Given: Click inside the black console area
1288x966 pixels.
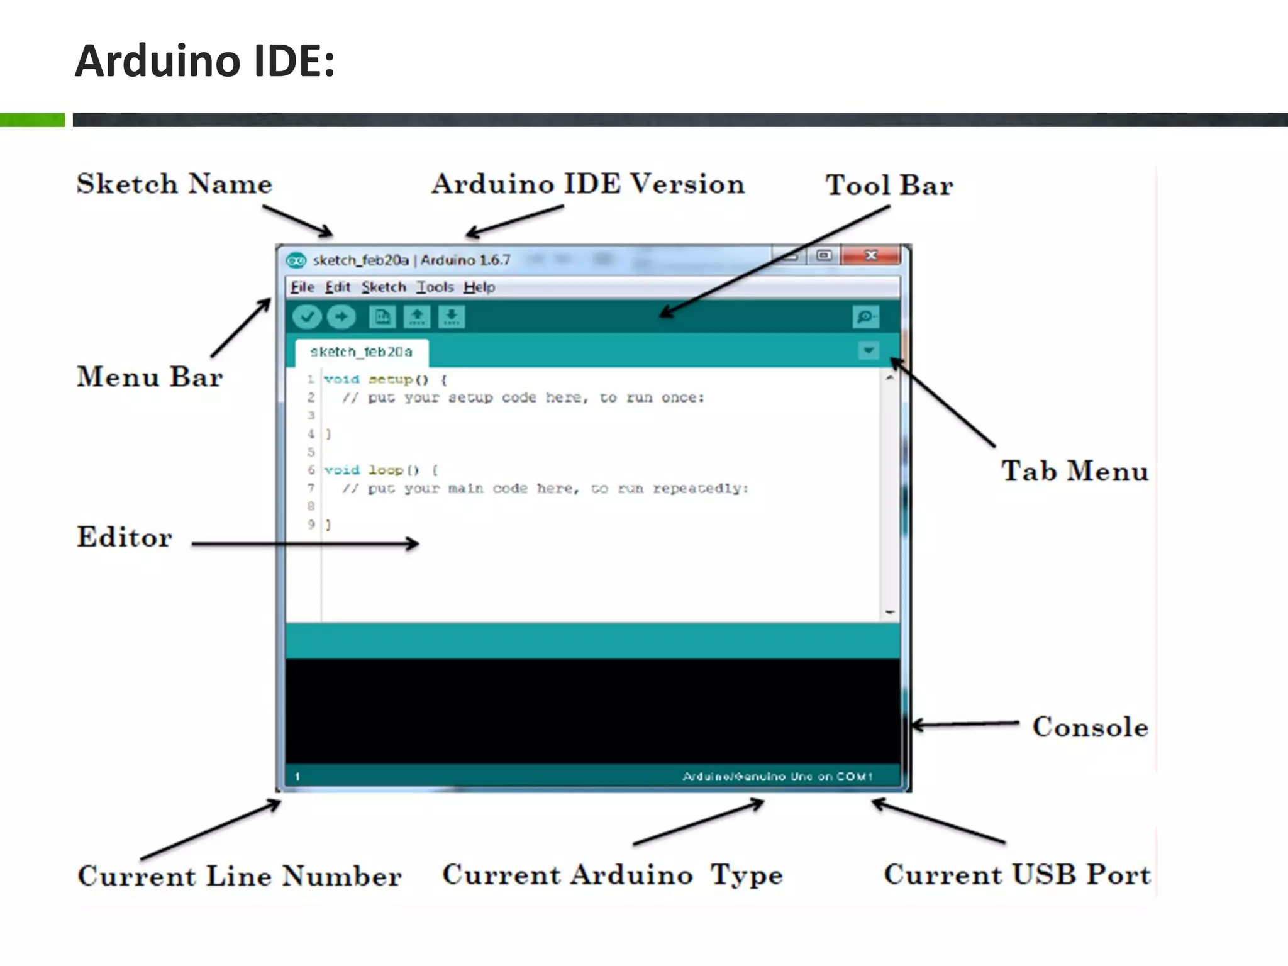Looking at the screenshot, I should (x=591, y=711).
